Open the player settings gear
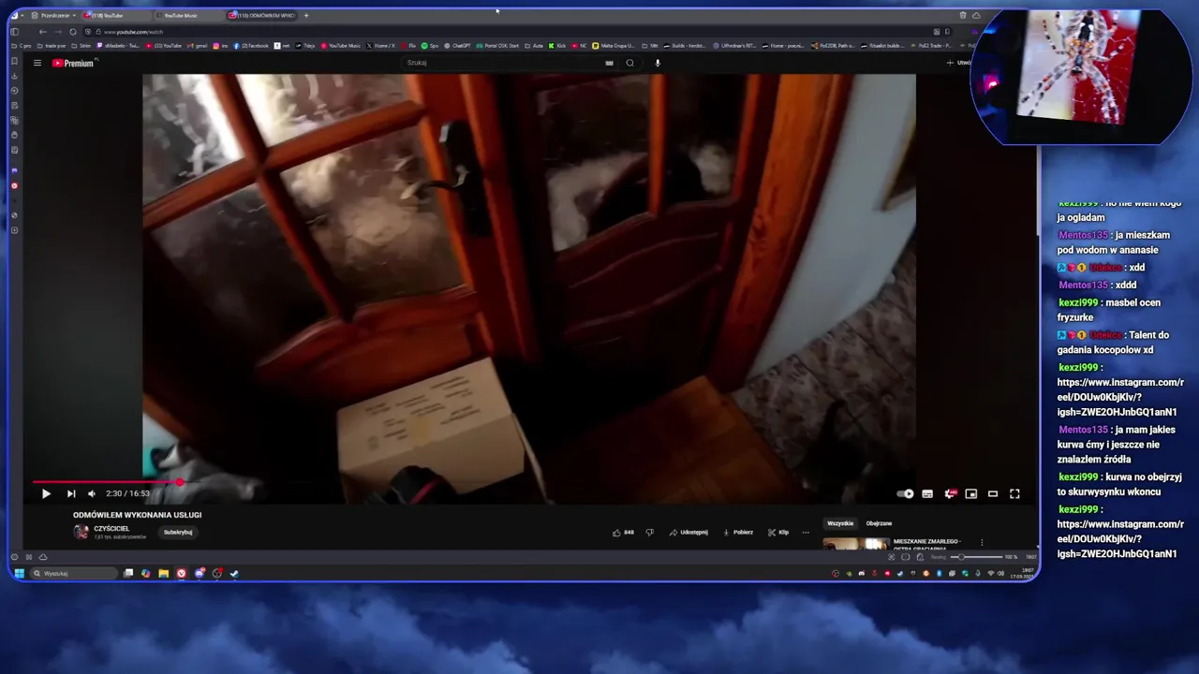The width and height of the screenshot is (1199, 674). click(x=950, y=493)
